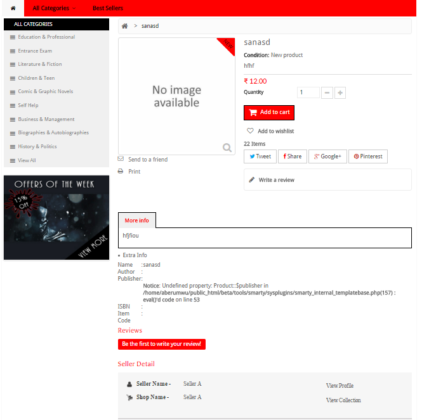
Task: Click the quantity input field
Action: (308, 92)
